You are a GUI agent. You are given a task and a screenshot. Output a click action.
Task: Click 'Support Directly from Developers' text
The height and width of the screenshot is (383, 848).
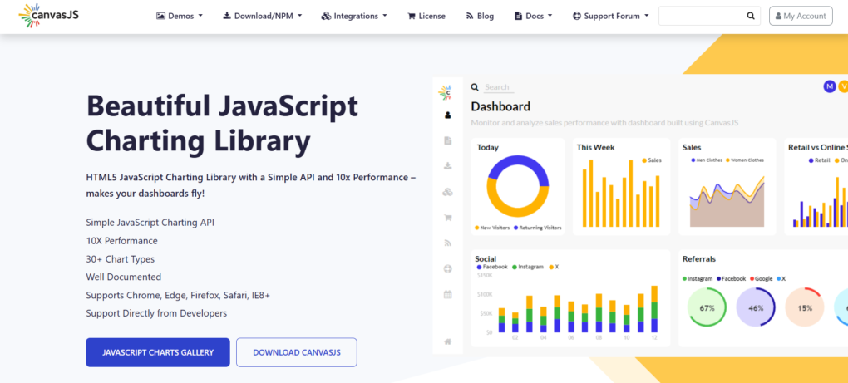tap(156, 313)
